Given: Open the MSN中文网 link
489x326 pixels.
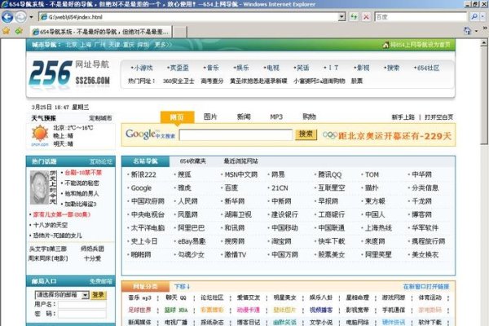Looking at the screenshot, I should [240, 174].
